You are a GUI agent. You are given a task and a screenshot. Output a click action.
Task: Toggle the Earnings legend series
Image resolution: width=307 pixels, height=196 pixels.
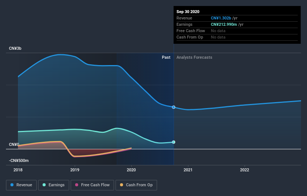(53, 185)
